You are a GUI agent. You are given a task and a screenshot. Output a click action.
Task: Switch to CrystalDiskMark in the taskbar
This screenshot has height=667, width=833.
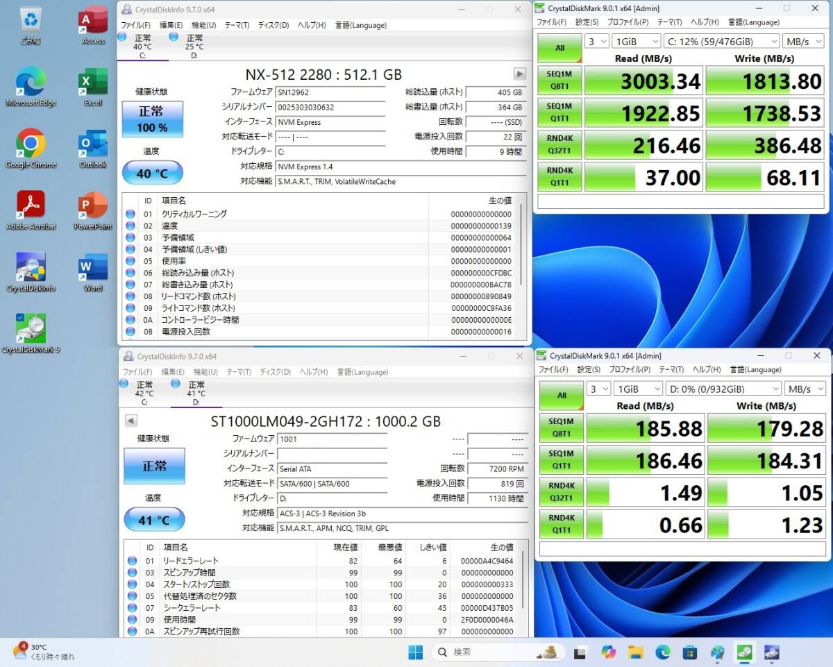point(744,652)
